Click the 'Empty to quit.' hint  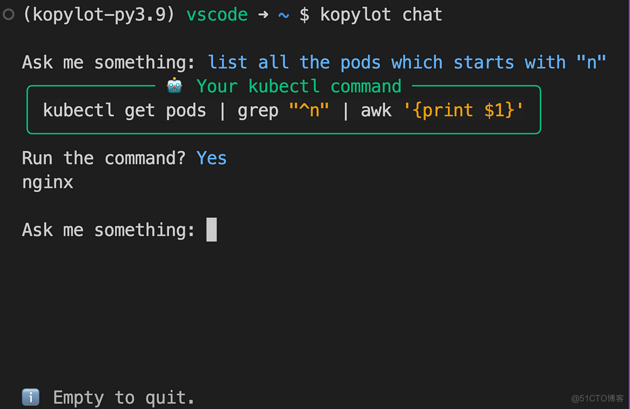[x=124, y=398]
